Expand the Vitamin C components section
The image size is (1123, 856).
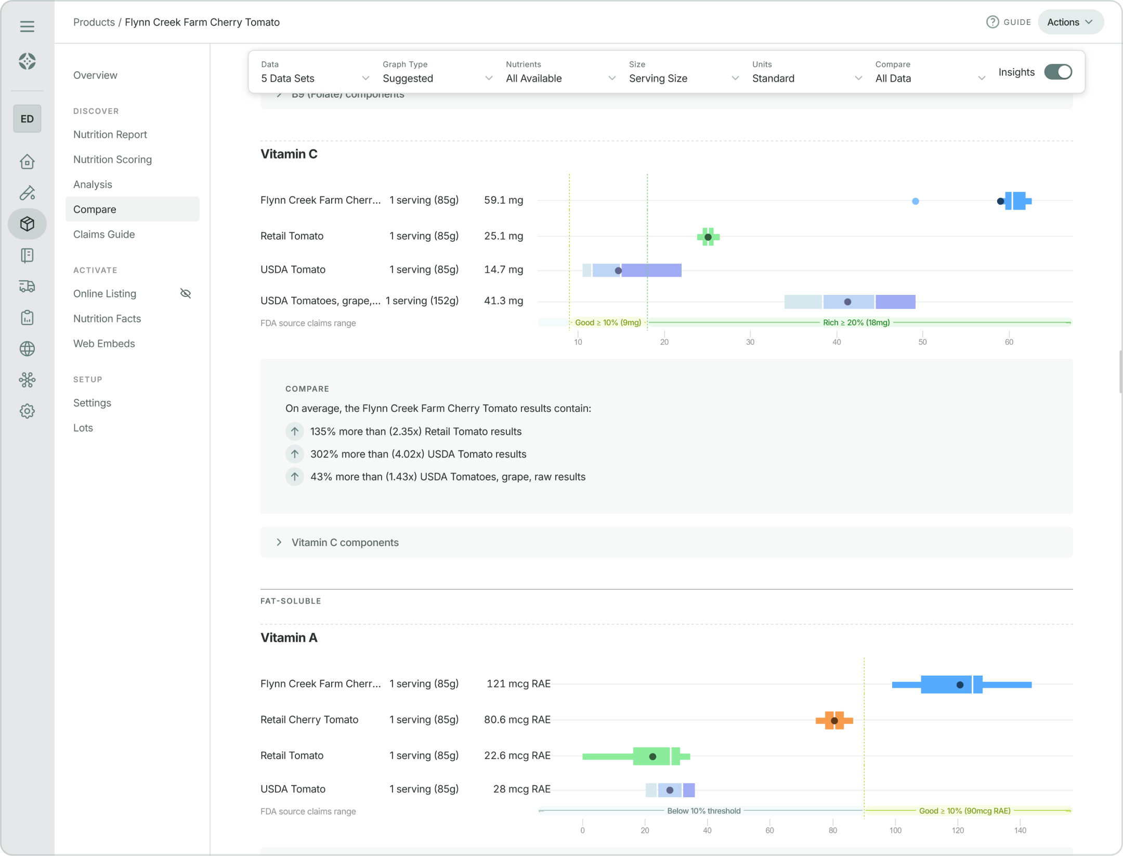coord(345,542)
